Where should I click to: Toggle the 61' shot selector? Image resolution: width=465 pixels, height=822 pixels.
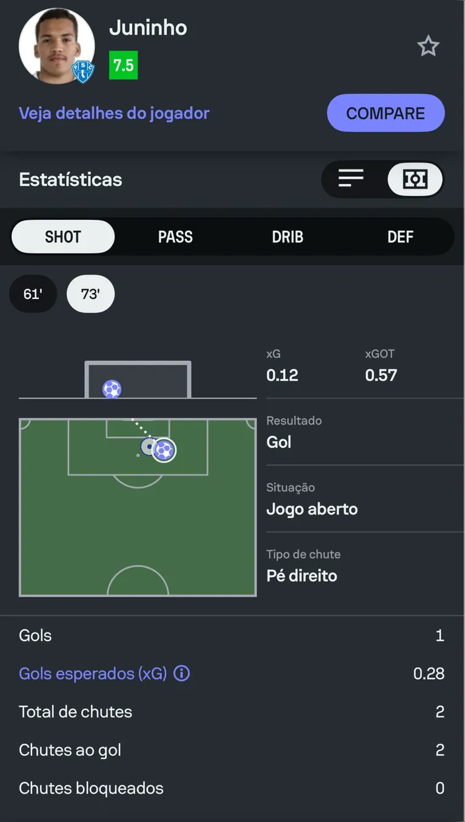(x=33, y=293)
